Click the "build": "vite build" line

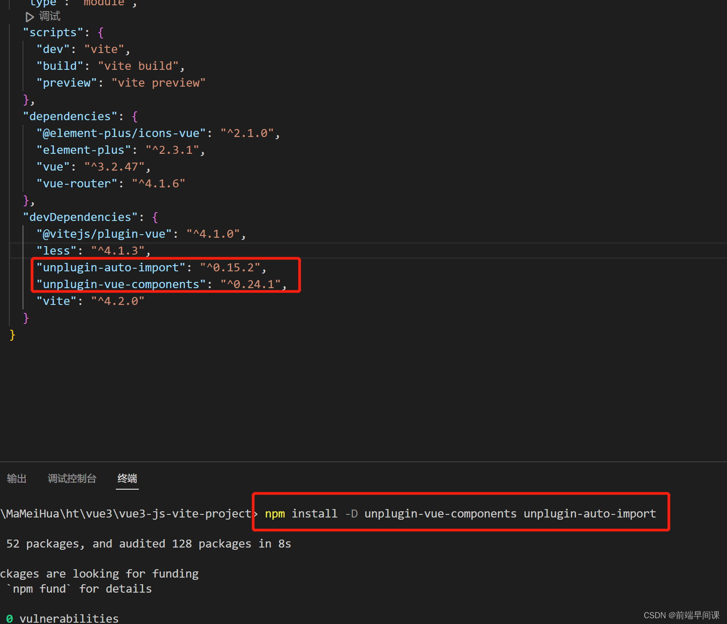point(111,66)
